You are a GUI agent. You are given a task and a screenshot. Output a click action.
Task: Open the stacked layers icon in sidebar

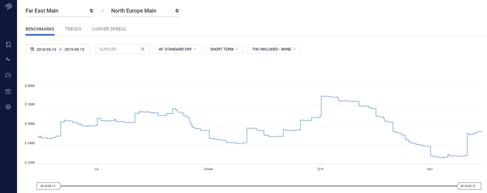[8, 107]
